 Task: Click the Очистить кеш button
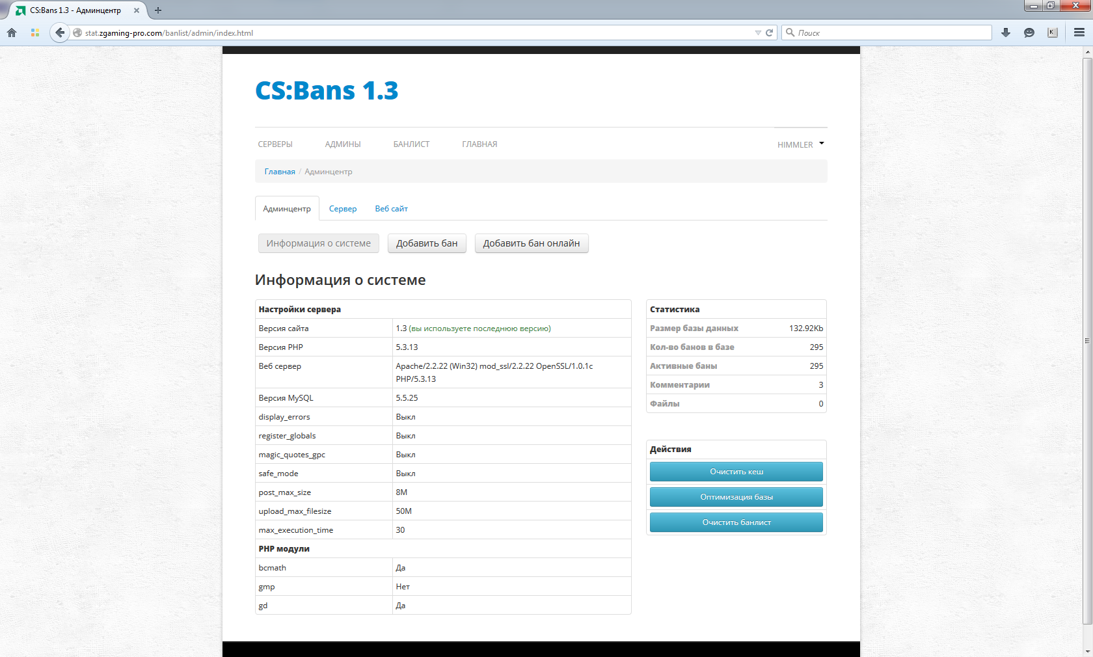click(x=736, y=472)
